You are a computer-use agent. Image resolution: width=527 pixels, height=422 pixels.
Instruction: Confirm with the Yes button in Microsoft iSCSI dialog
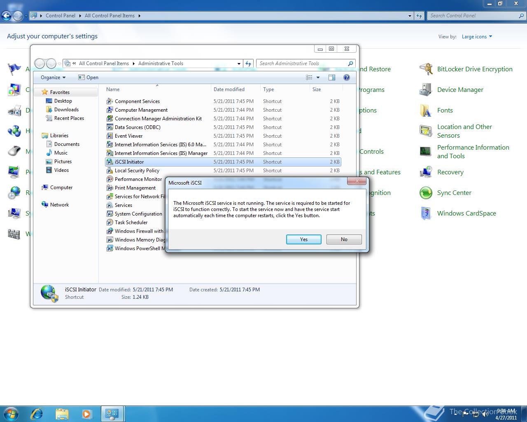pyautogui.click(x=303, y=239)
